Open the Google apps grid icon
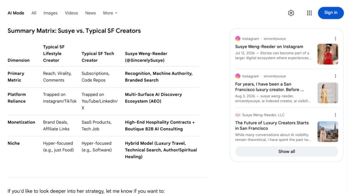348x194 pixels. tap(309, 13)
